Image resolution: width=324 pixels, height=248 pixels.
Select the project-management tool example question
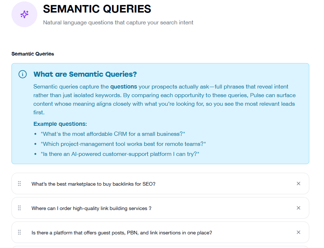pyautogui.click(x=123, y=144)
